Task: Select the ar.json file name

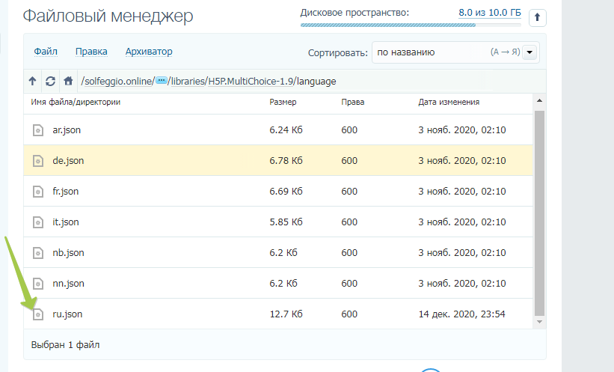Action: (67, 129)
